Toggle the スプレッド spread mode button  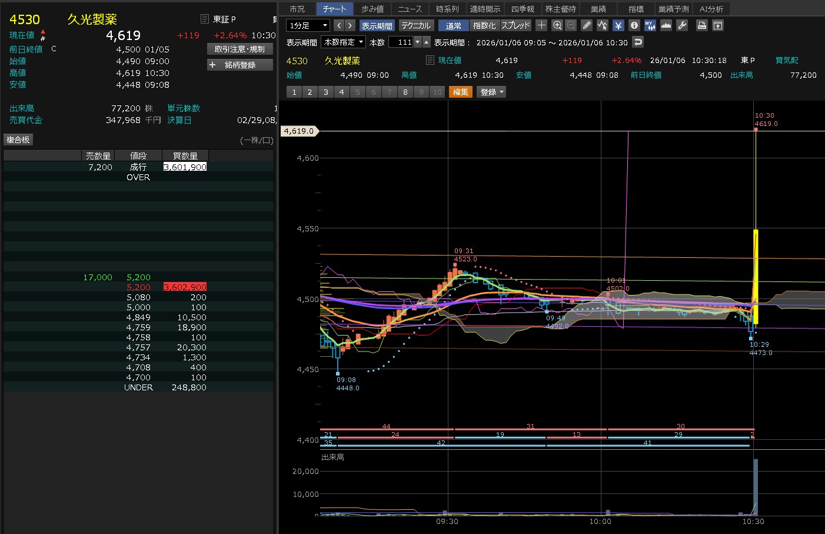coord(515,25)
